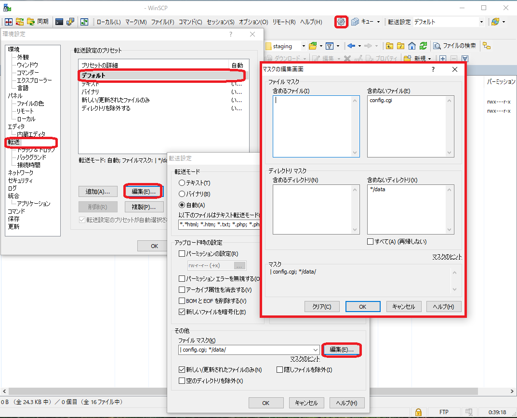Click the filter funnel icon in remote toolbar

[x=330, y=46]
